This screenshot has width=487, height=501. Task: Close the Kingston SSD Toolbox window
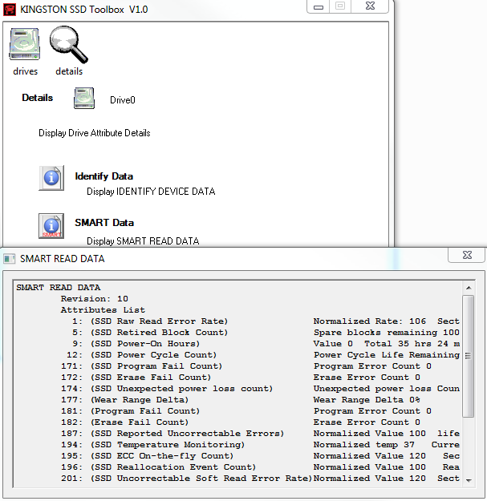pos(370,6)
